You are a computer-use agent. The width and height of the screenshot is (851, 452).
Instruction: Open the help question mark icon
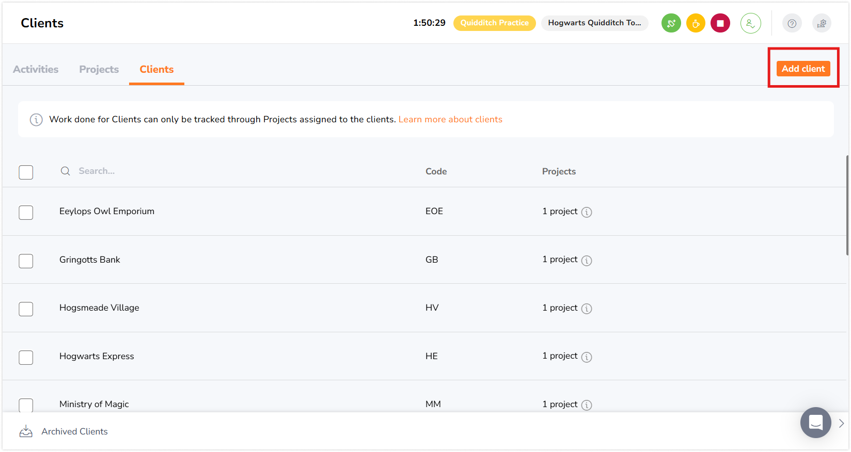(x=792, y=23)
